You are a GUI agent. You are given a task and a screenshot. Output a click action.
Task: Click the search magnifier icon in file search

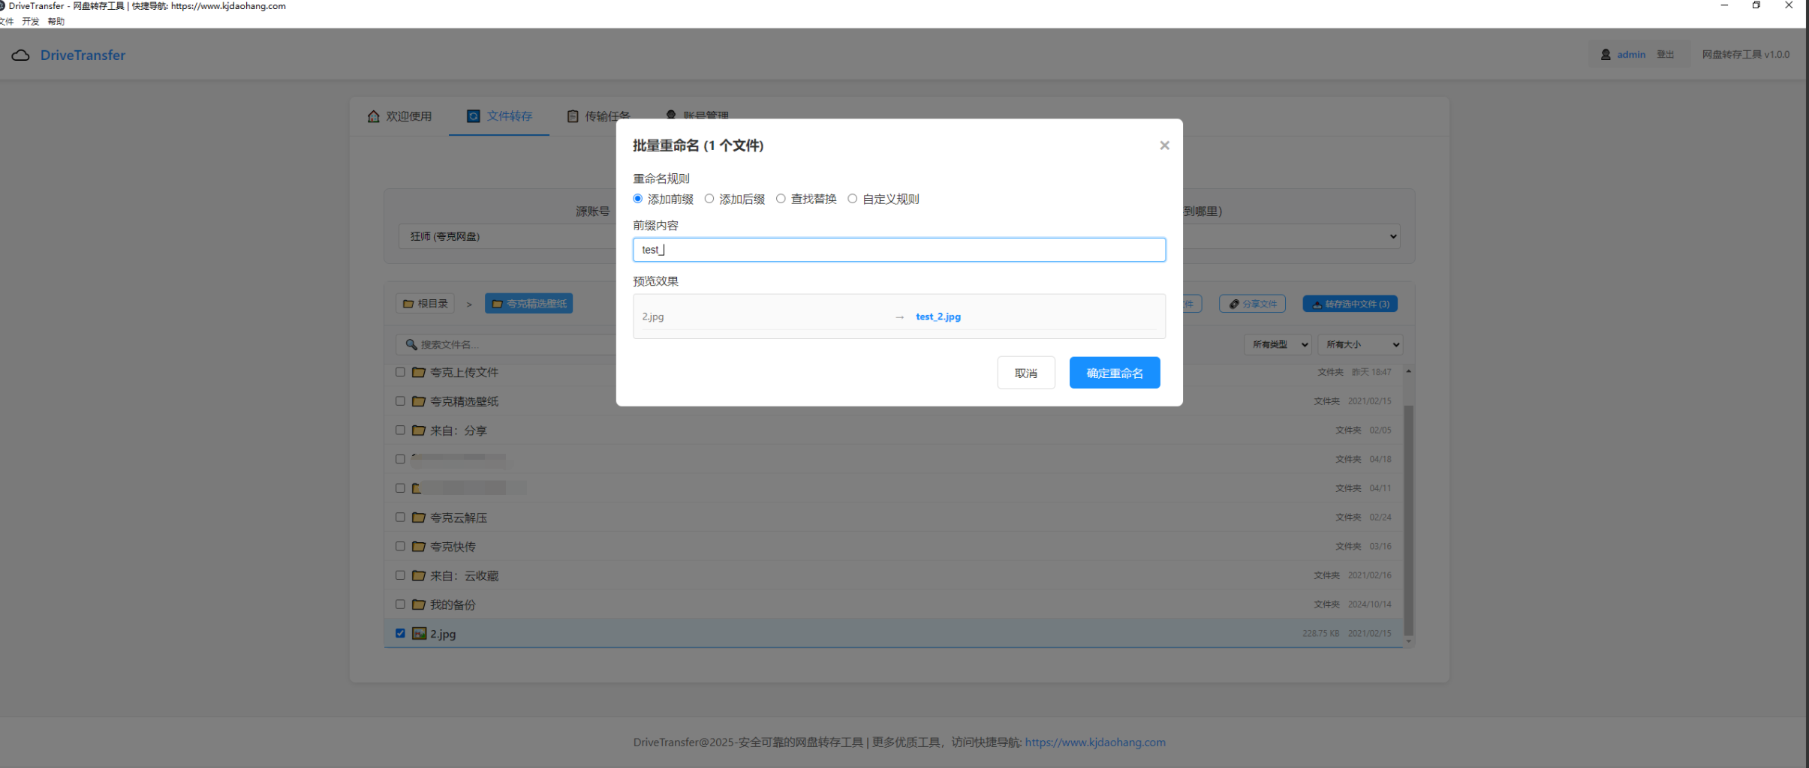(411, 345)
